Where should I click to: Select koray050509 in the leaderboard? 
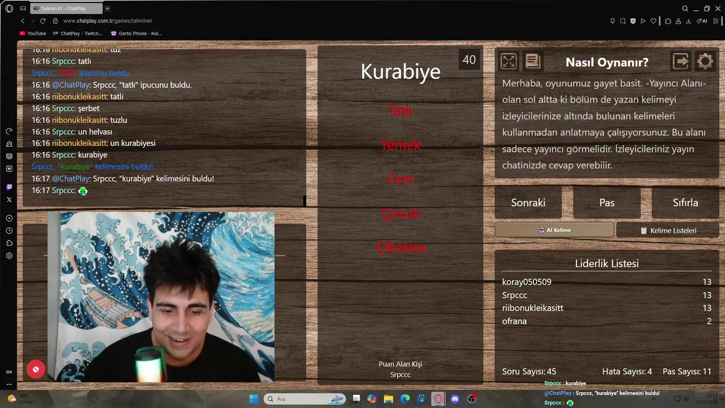point(527,282)
